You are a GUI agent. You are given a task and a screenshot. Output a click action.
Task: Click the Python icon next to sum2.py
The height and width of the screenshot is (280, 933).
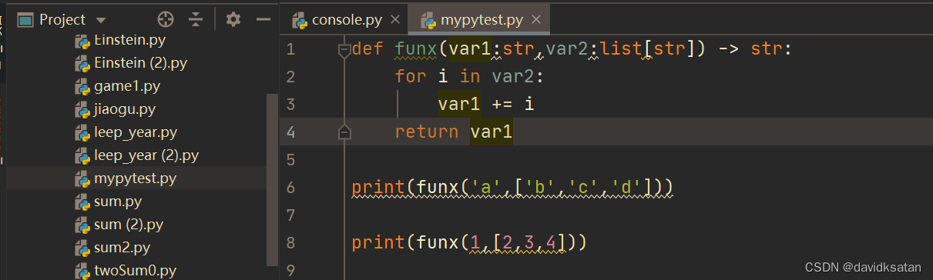pyautogui.click(x=82, y=248)
